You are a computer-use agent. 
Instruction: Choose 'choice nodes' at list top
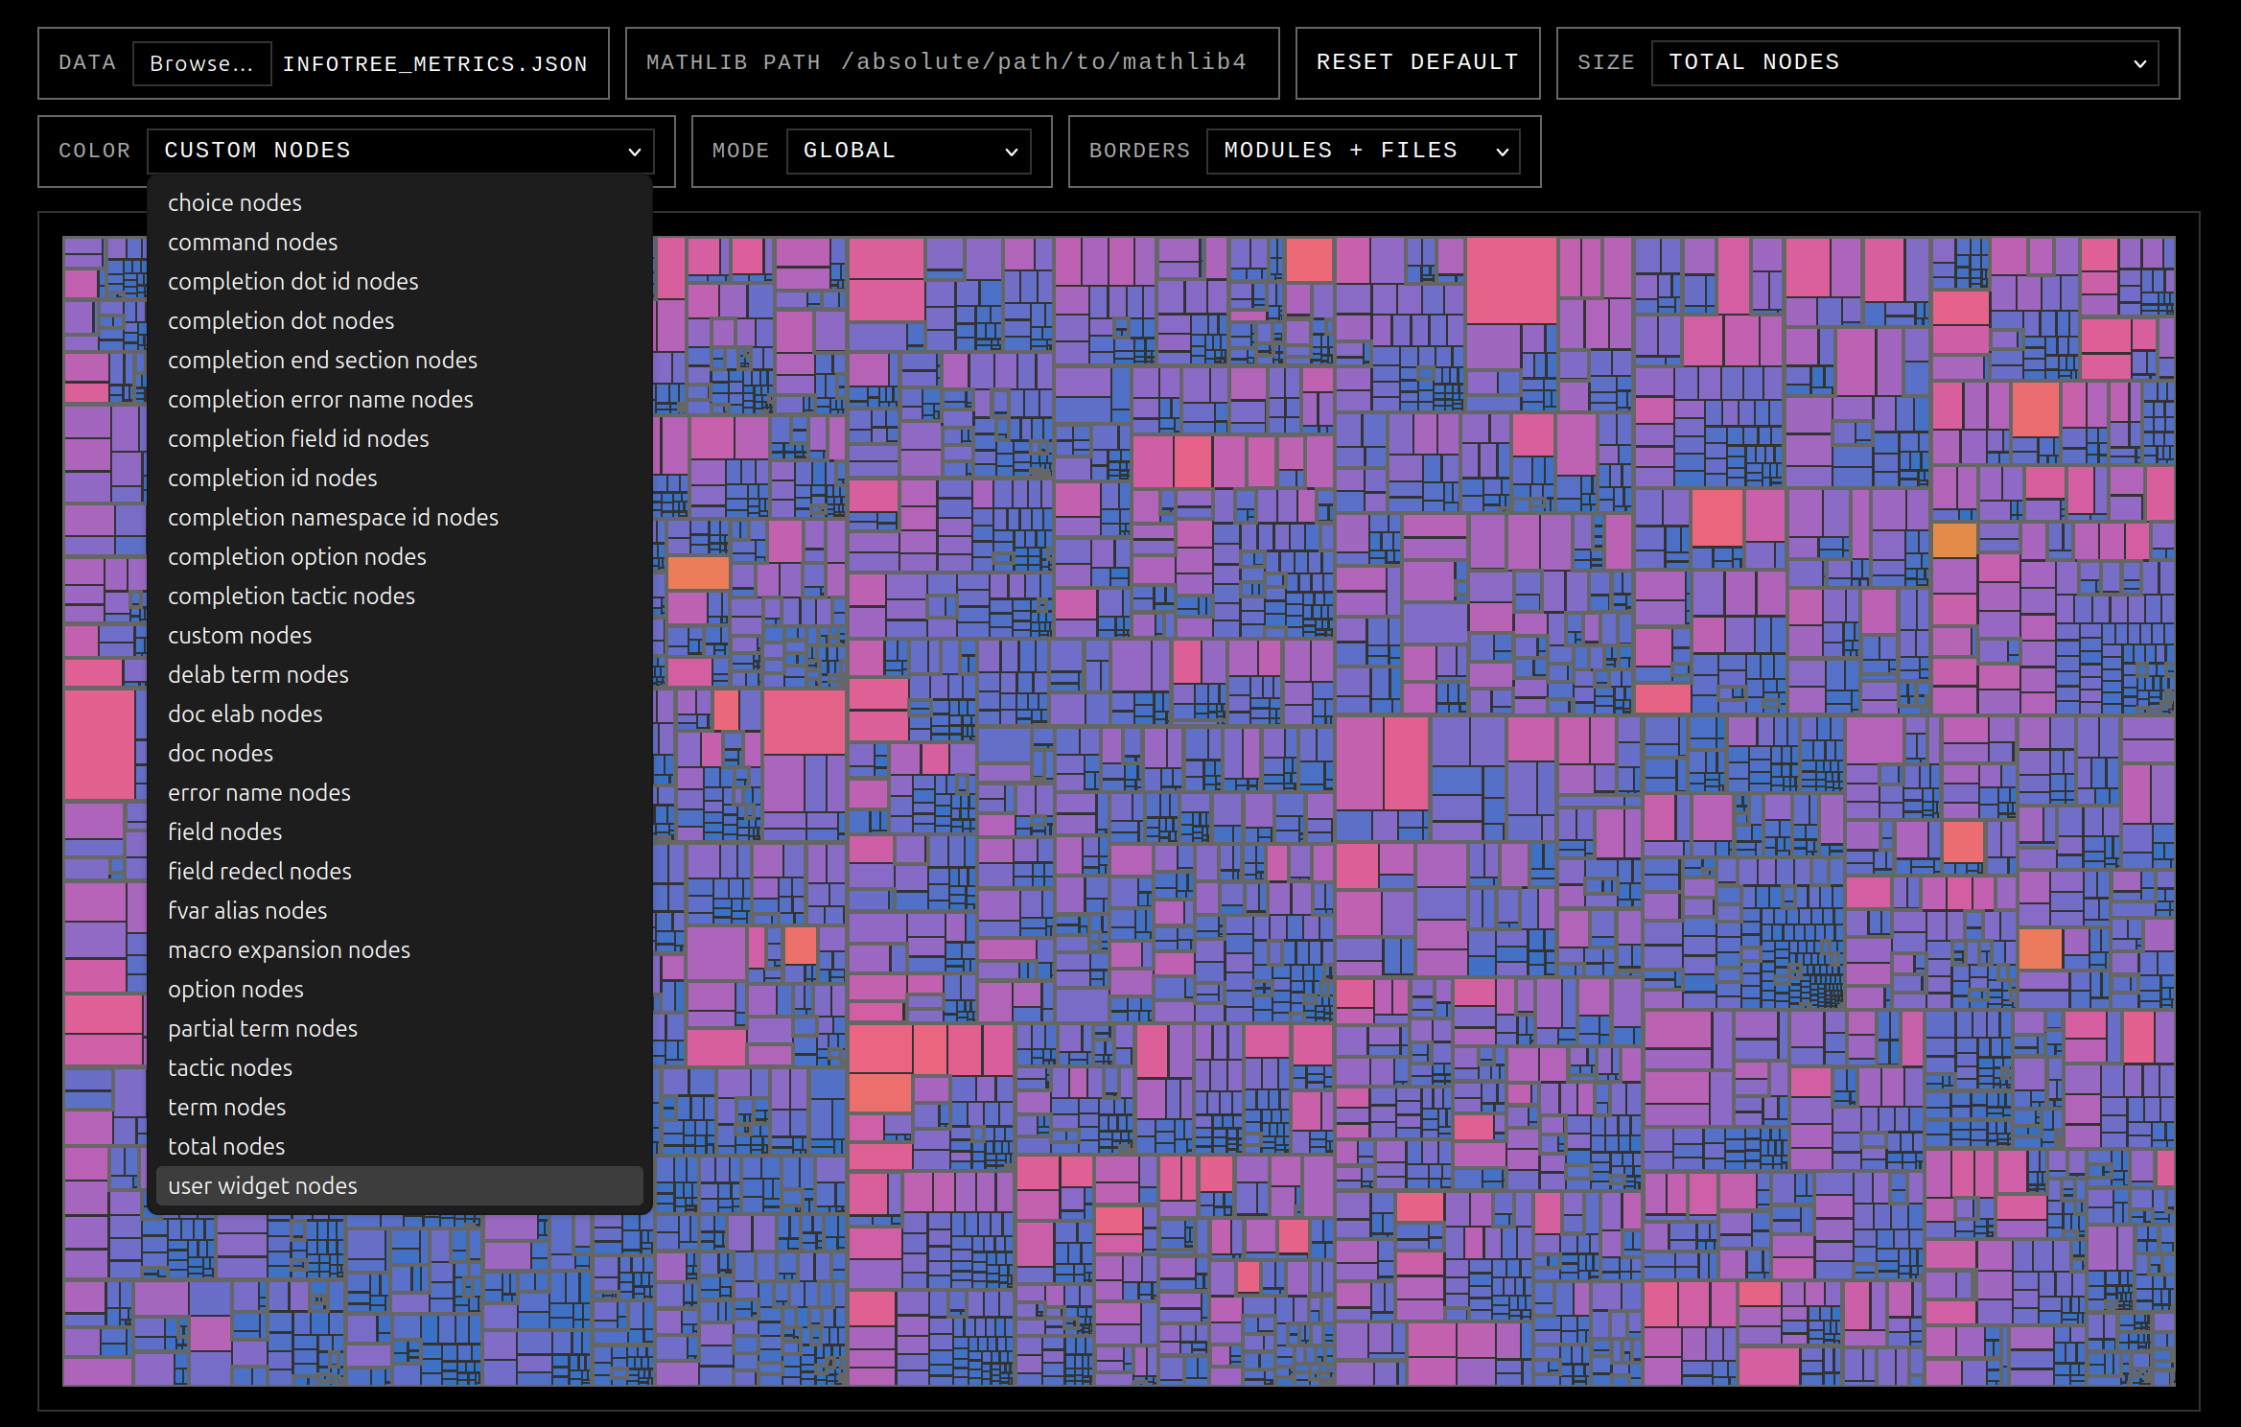click(235, 203)
